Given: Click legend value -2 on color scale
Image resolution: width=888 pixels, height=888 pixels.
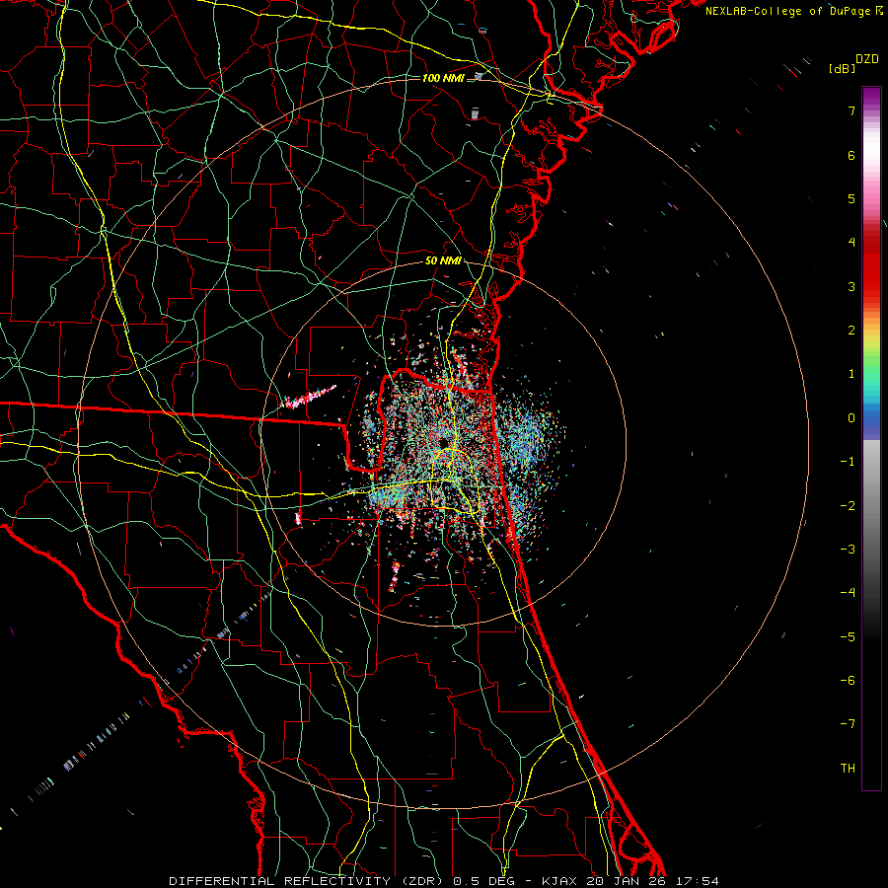Looking at the screenshot, I should [x=848, y=506].
